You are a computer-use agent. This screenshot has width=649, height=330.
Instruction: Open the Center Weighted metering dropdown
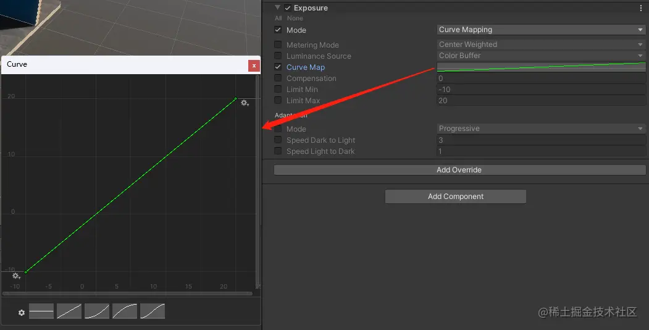pyautogui.click(x=541, y=44)
